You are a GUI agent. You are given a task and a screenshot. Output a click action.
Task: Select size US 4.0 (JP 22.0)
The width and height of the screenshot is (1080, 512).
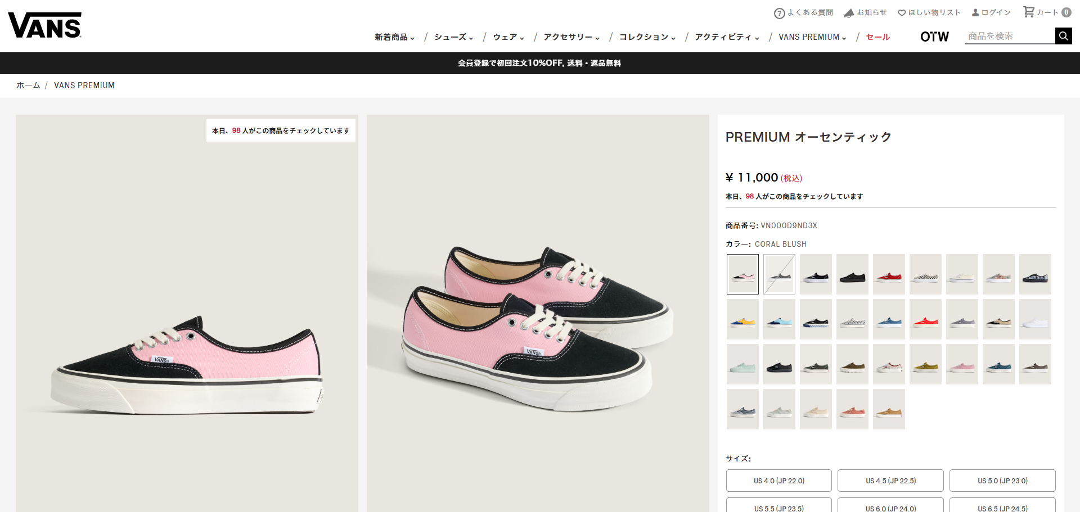(779, 481)
